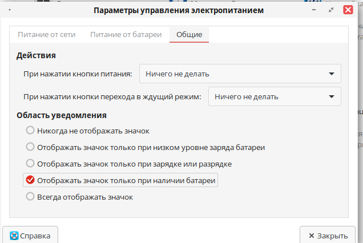Expand the suspend button action dropdown
This screenshot has width=363, height=243.
point(275,96)
